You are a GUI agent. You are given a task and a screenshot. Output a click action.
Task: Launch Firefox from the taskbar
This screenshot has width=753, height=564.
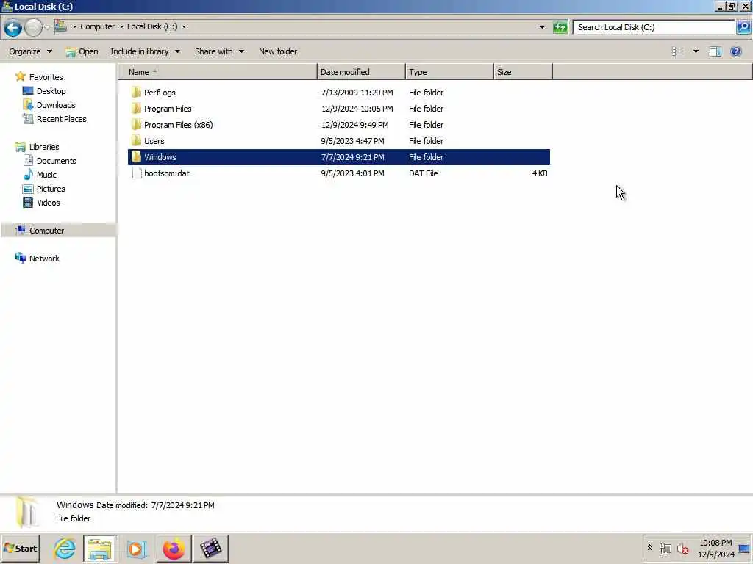[174, 548]
